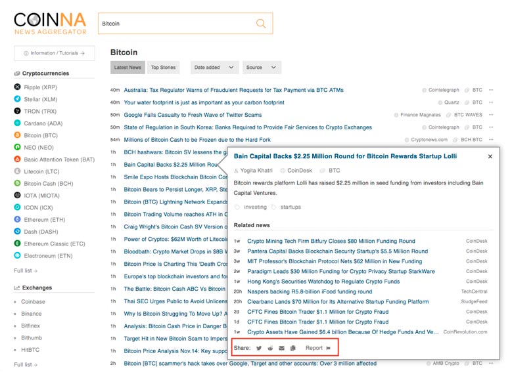Select the HitBTC exchange

[x=30, y=350]
